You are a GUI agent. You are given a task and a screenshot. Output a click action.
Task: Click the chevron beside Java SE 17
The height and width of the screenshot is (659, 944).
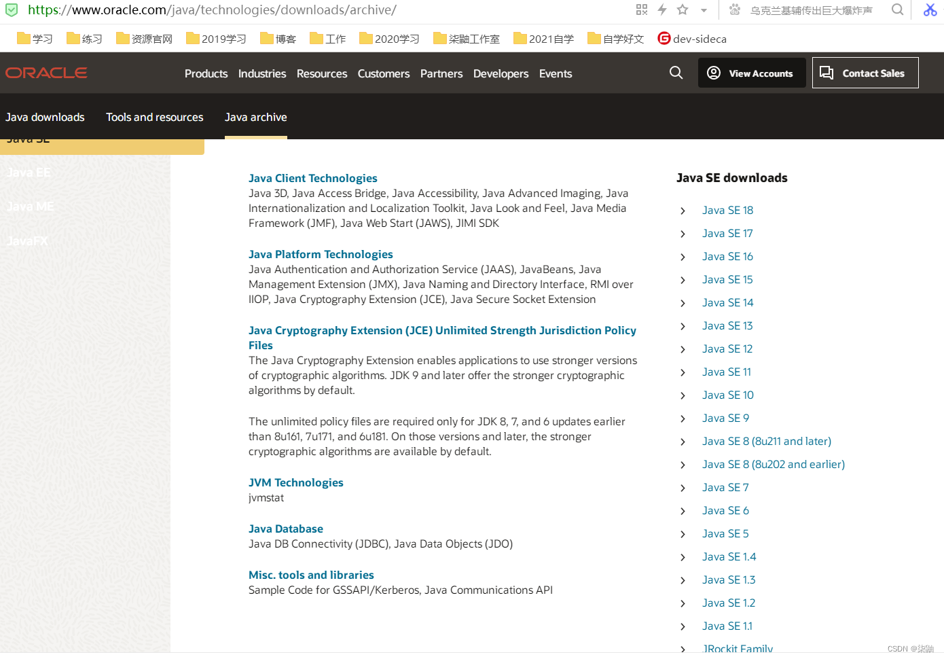tap(683, 234)
